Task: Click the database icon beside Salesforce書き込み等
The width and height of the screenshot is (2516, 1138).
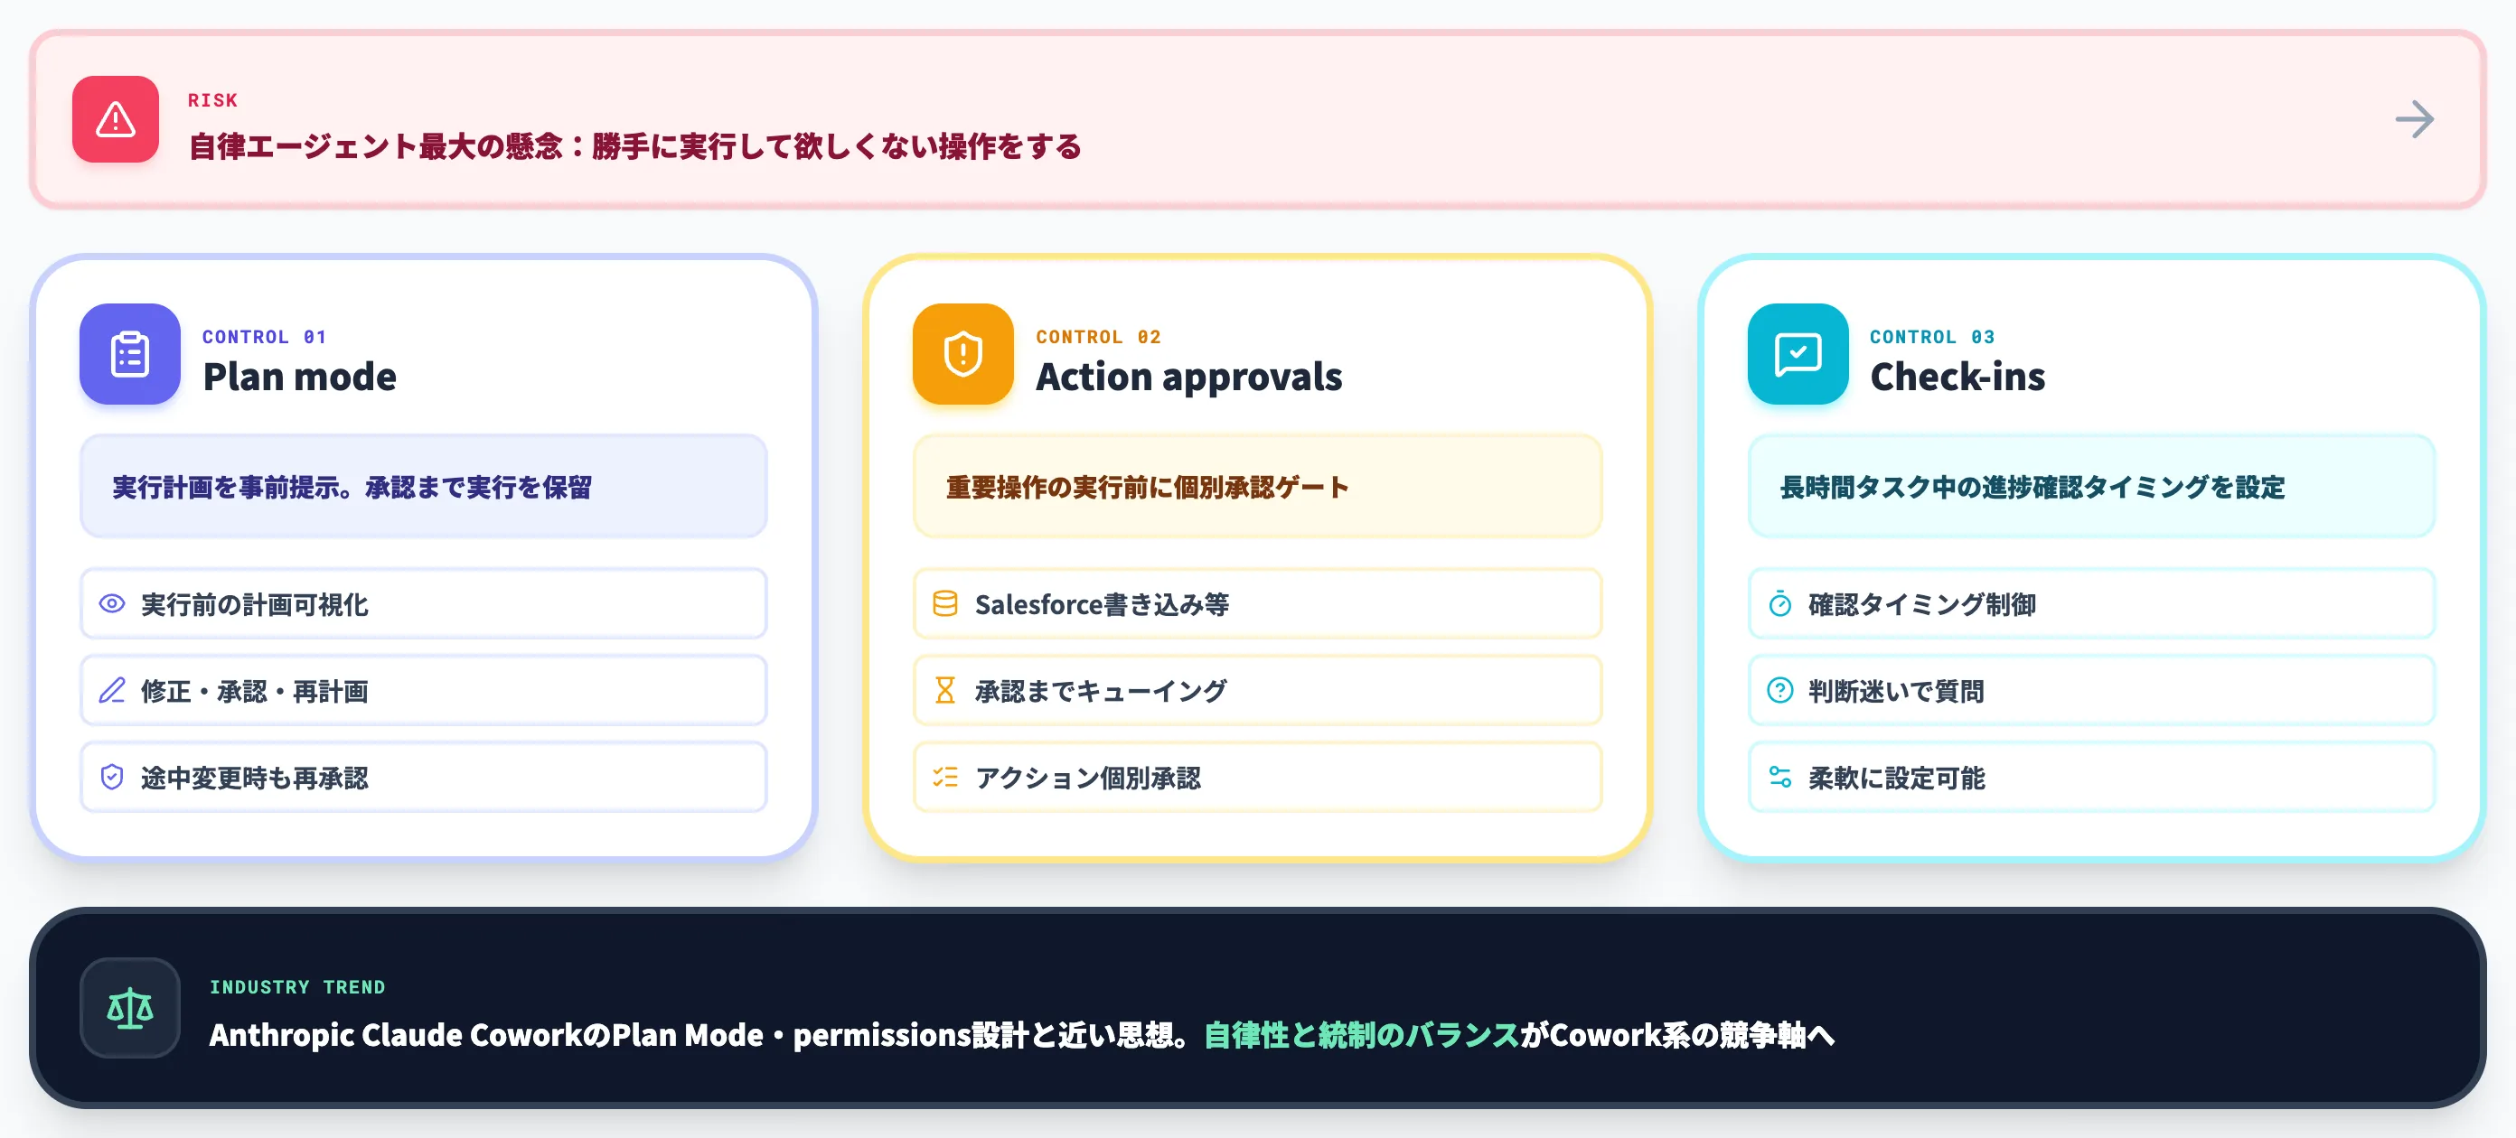Action: 944,604
